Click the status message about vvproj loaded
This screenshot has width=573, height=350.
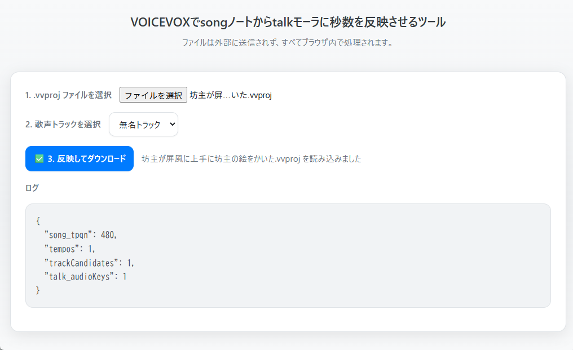pyautogui.click(x=251, y=159)
